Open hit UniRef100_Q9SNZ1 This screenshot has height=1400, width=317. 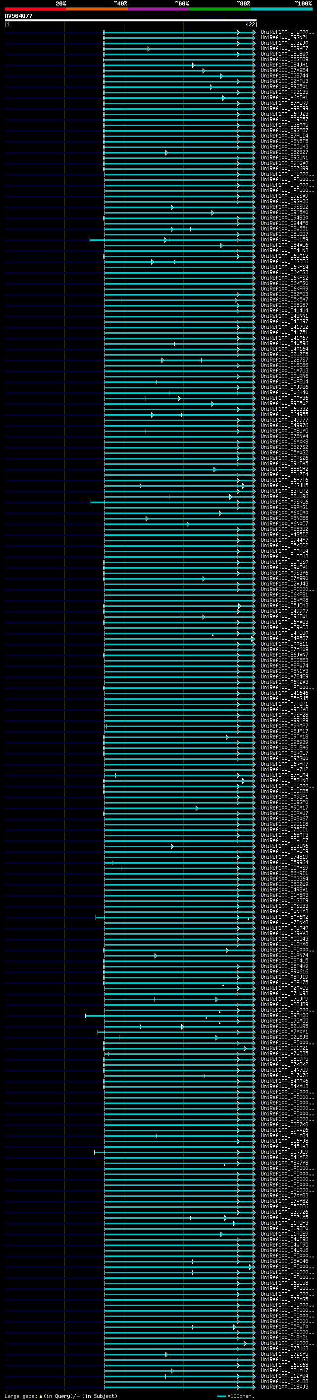click(x=284, y=38)
